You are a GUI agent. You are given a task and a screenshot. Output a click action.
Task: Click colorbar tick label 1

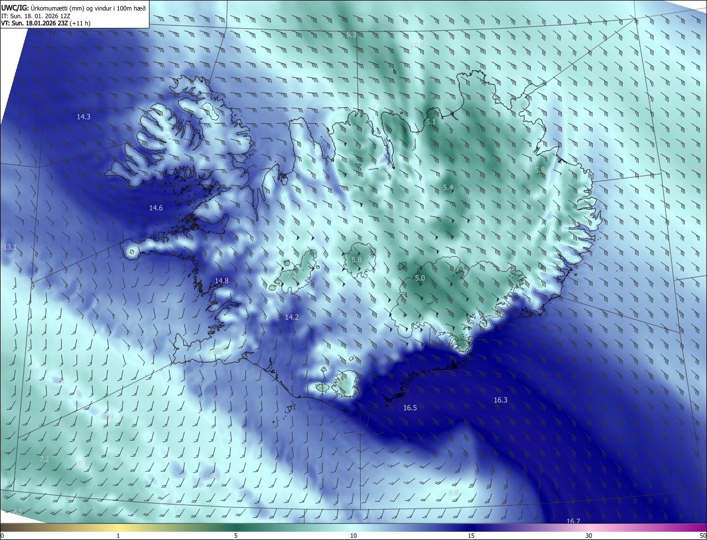[118, 536]
